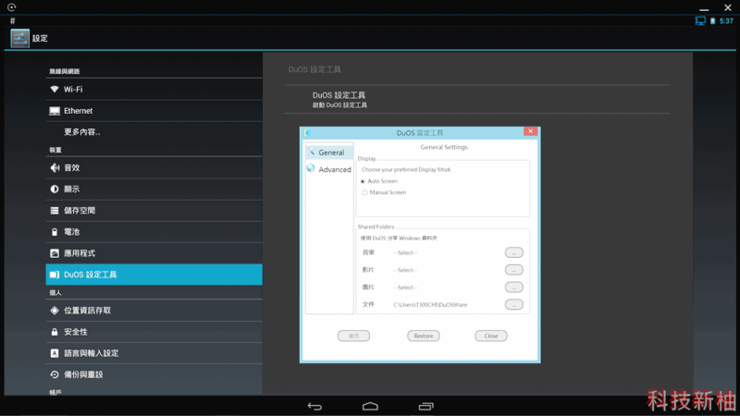Close the DuOS dialog with red X

(x=530, y=131)
